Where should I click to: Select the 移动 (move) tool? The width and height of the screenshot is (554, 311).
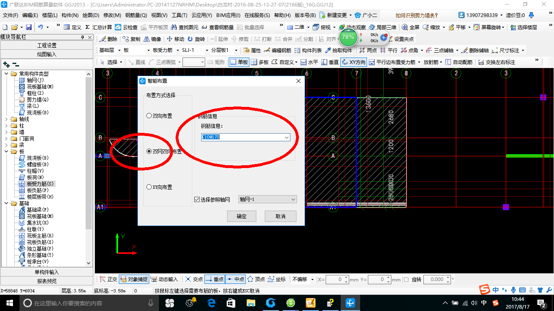coord(176,39)
